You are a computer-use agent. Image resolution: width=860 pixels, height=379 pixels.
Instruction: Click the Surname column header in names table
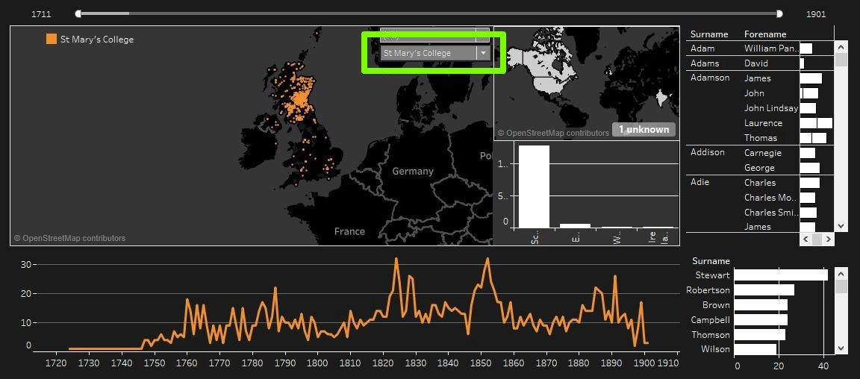click(709, 34)
